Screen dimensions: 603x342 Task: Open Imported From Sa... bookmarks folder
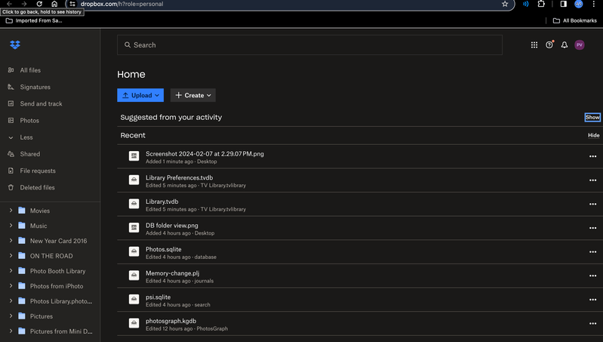pyautogui.click(x=34, y=20)
